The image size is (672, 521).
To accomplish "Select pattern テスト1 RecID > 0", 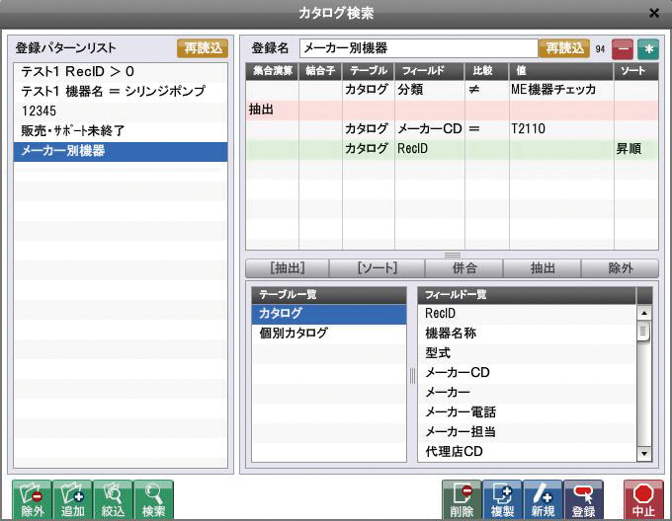I will click(x=121, y=71).
